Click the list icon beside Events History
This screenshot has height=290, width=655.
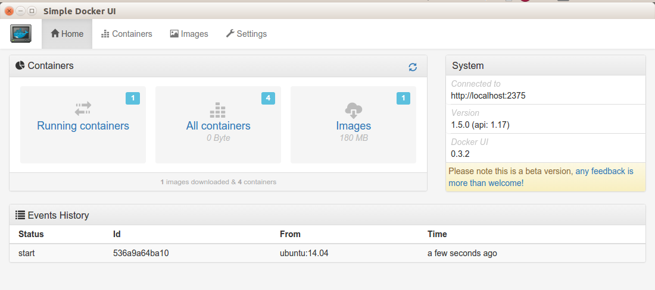click(x=20, y=215)
